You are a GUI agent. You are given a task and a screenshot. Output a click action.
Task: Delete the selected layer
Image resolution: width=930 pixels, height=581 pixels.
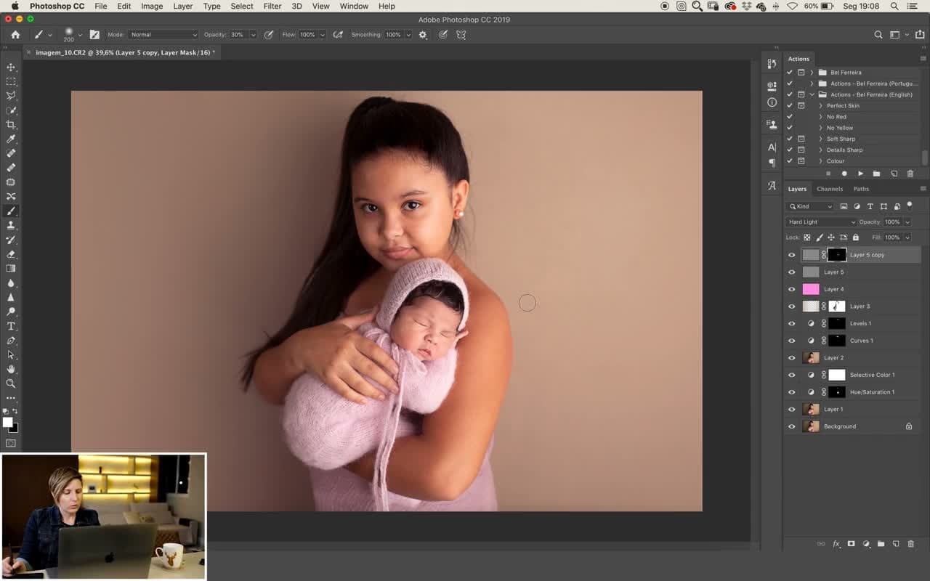coord(910,543)
